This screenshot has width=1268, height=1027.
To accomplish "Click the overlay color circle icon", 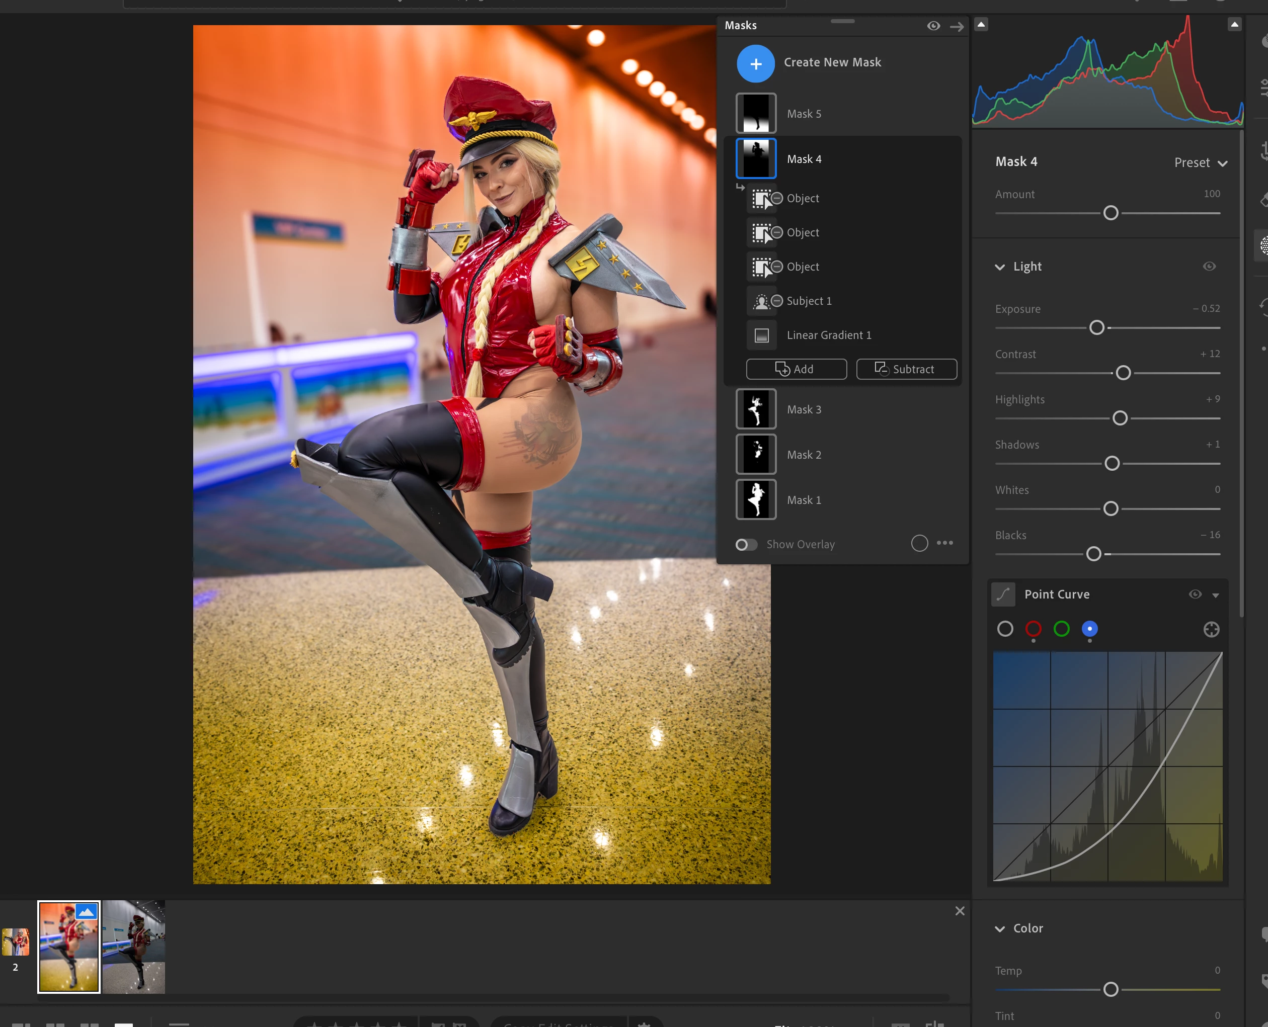I will tap(919, 543).
